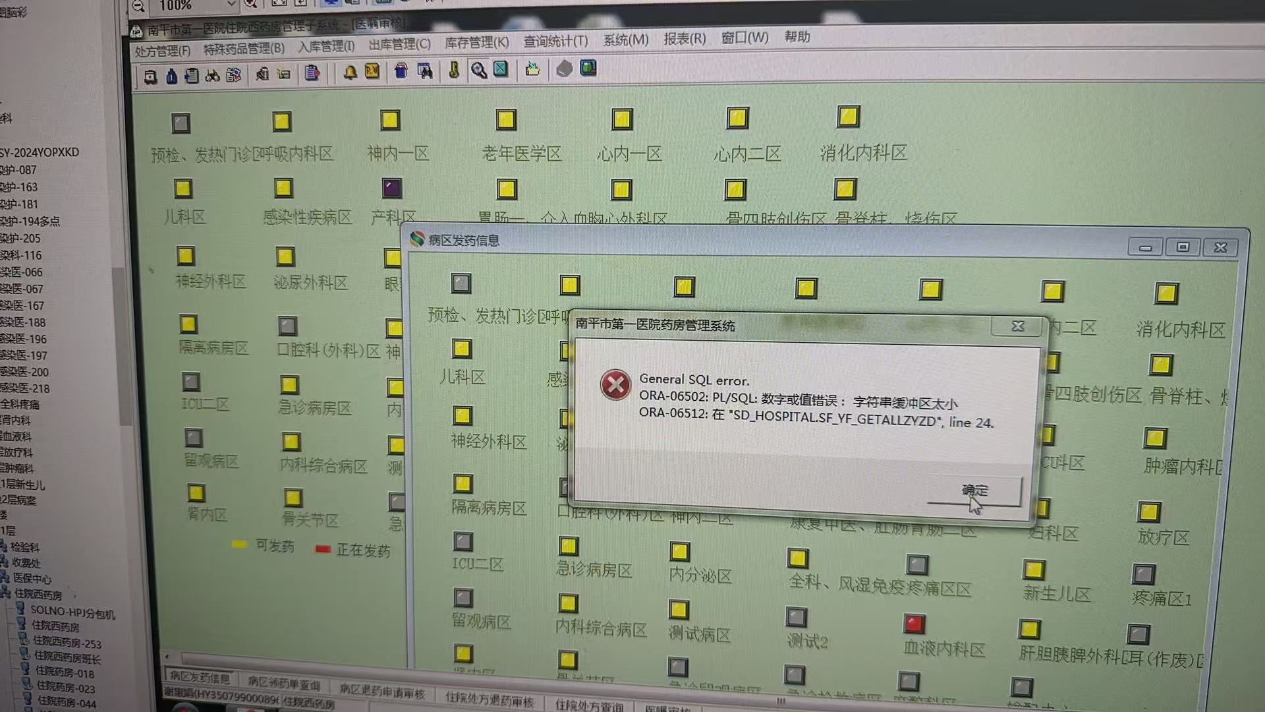Click the green monitor icon in toolbar
This screenshot has width=1265, height=712.
(588, 68)
